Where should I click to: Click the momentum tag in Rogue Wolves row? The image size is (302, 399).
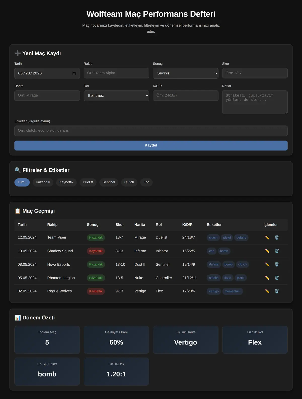pyautogui.click(x=233, y=291)
